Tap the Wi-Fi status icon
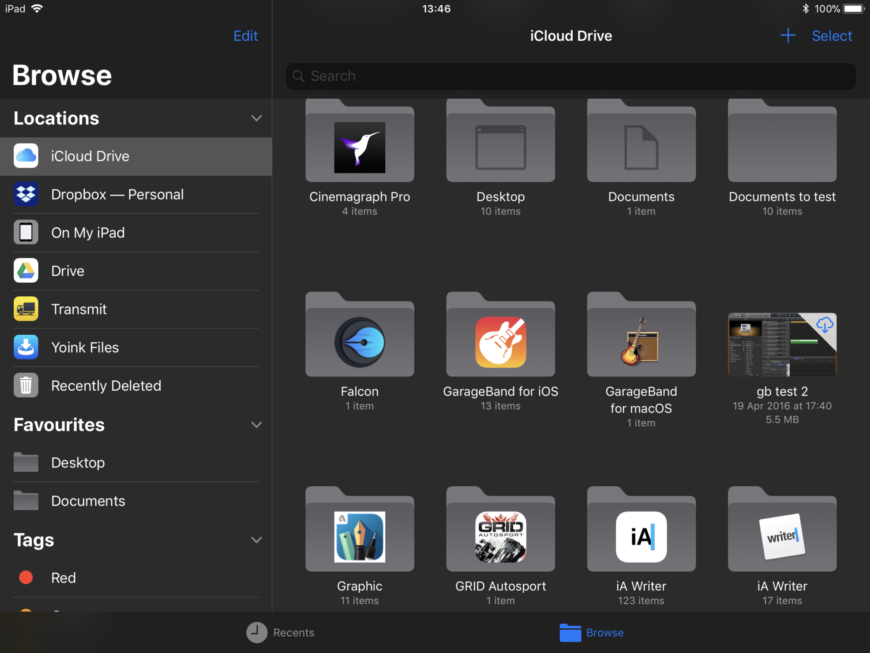This screenshot has height=653, width=870. (37, 9)
